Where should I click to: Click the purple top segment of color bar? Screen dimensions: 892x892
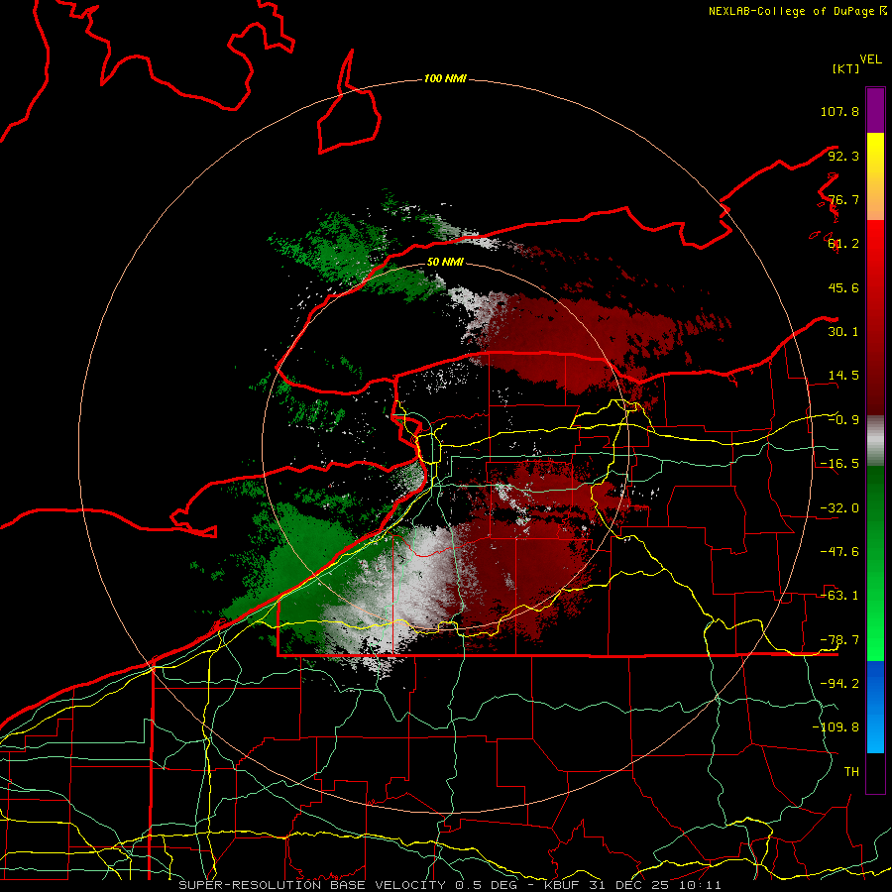(875, 110)
